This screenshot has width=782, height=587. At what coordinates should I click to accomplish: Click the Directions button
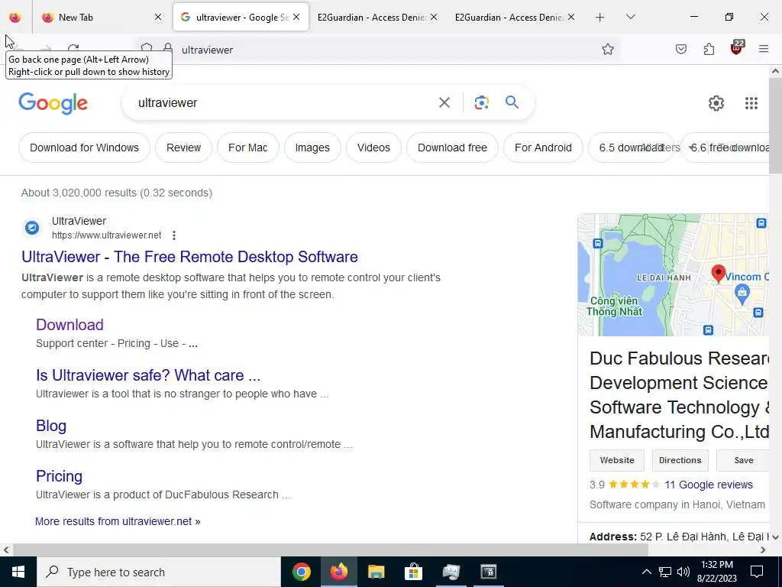click(x=680, y=460)
